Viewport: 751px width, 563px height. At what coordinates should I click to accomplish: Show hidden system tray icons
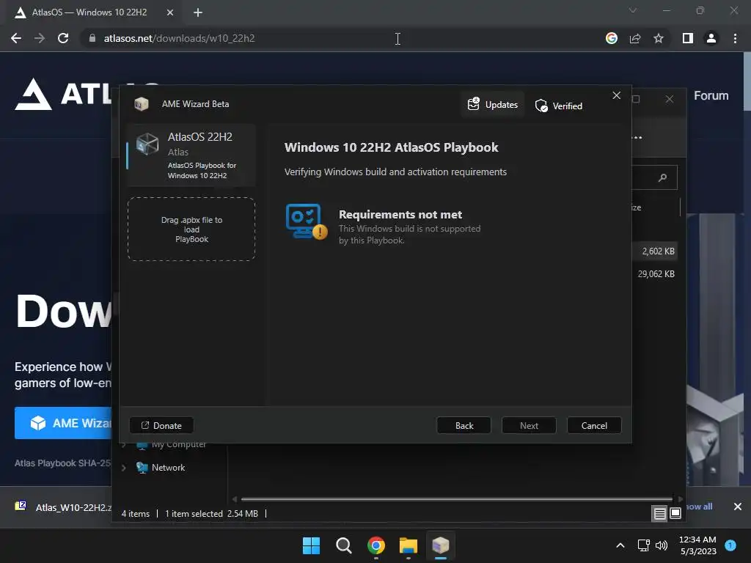(620, 545)
